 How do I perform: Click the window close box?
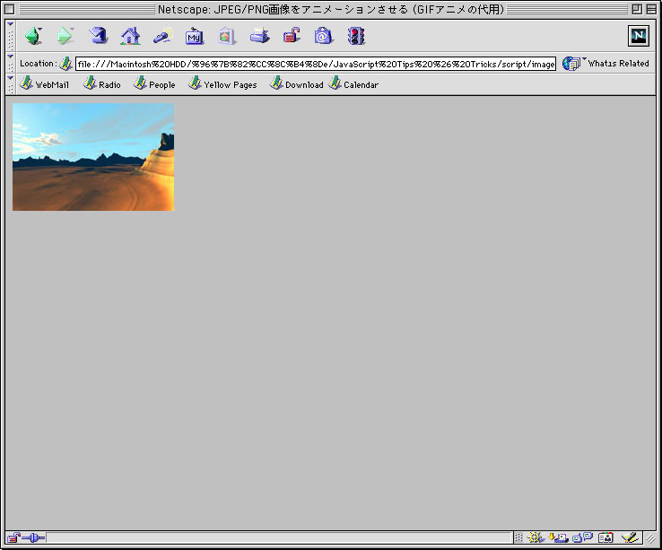coord(9,9)
